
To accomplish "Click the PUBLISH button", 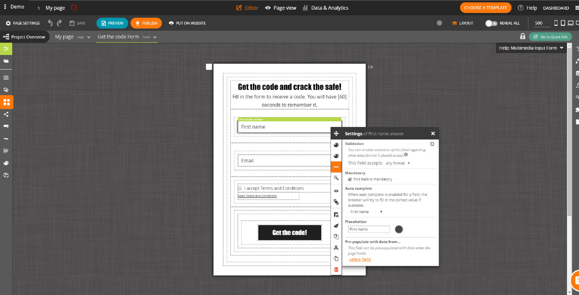I will [146, 23].
